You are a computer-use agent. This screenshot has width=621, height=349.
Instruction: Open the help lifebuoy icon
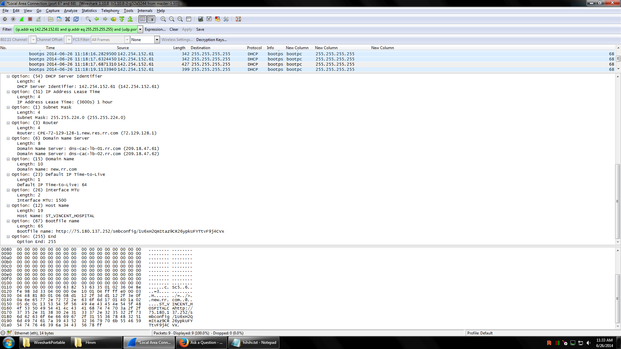pyautogui.click(x=238, y=19)
